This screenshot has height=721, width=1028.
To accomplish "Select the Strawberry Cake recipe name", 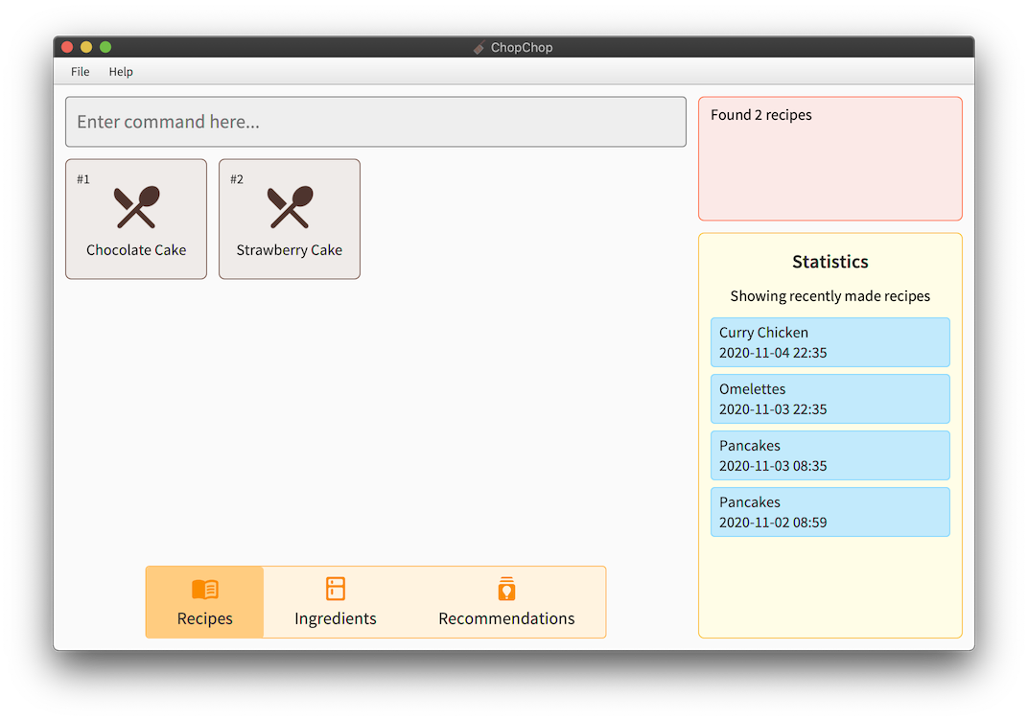I will pyautogui.click(x=290, y=249).
